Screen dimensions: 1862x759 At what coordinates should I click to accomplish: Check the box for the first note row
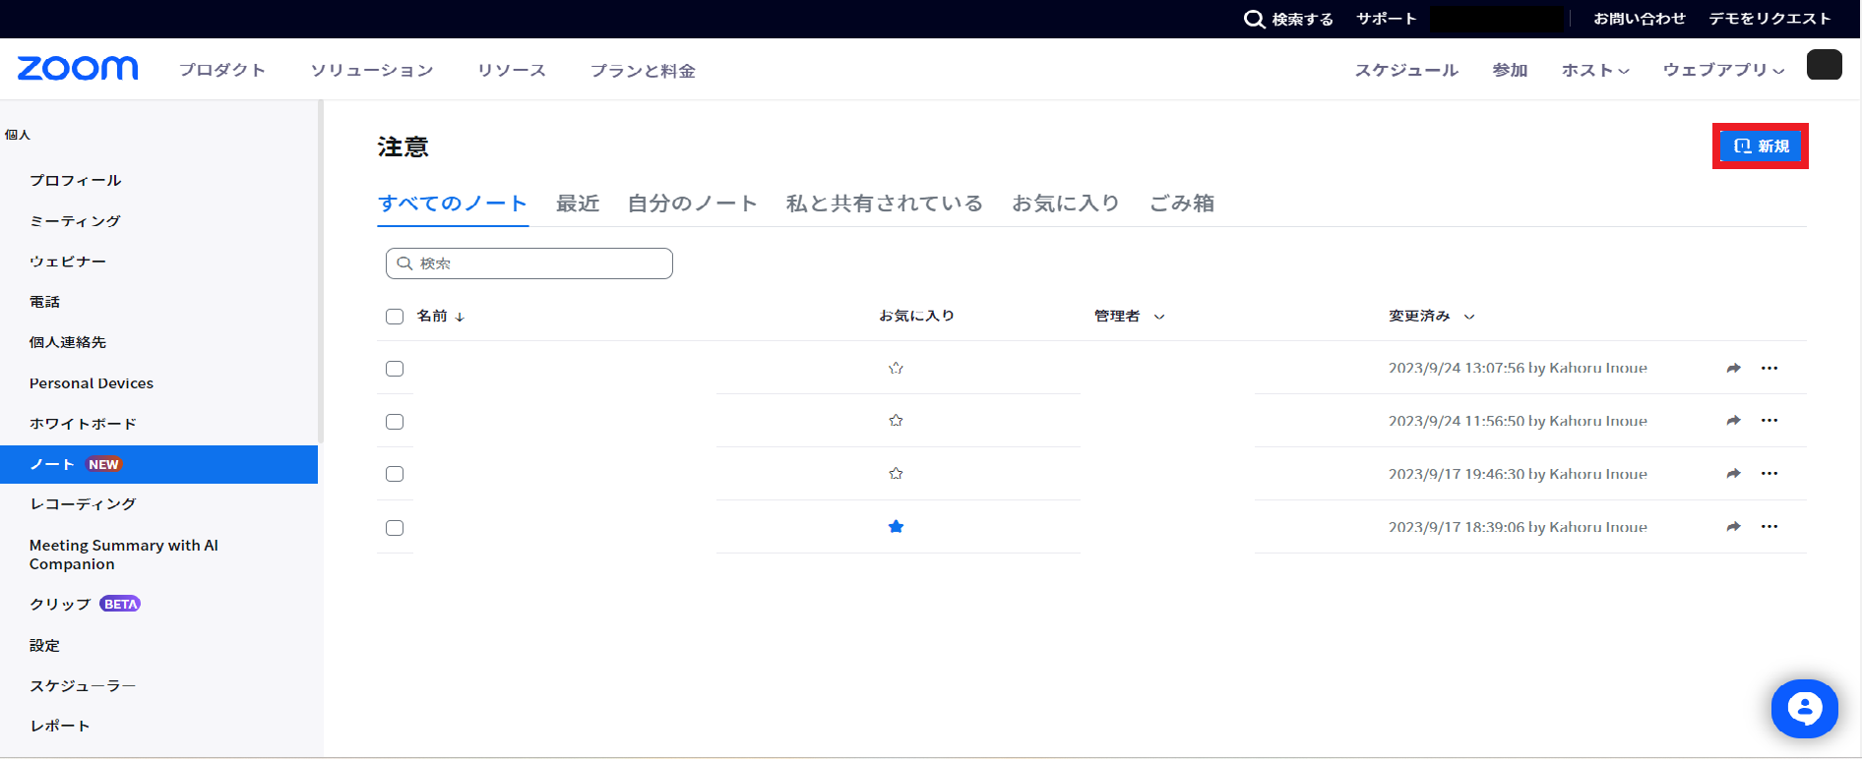point(395,369)
